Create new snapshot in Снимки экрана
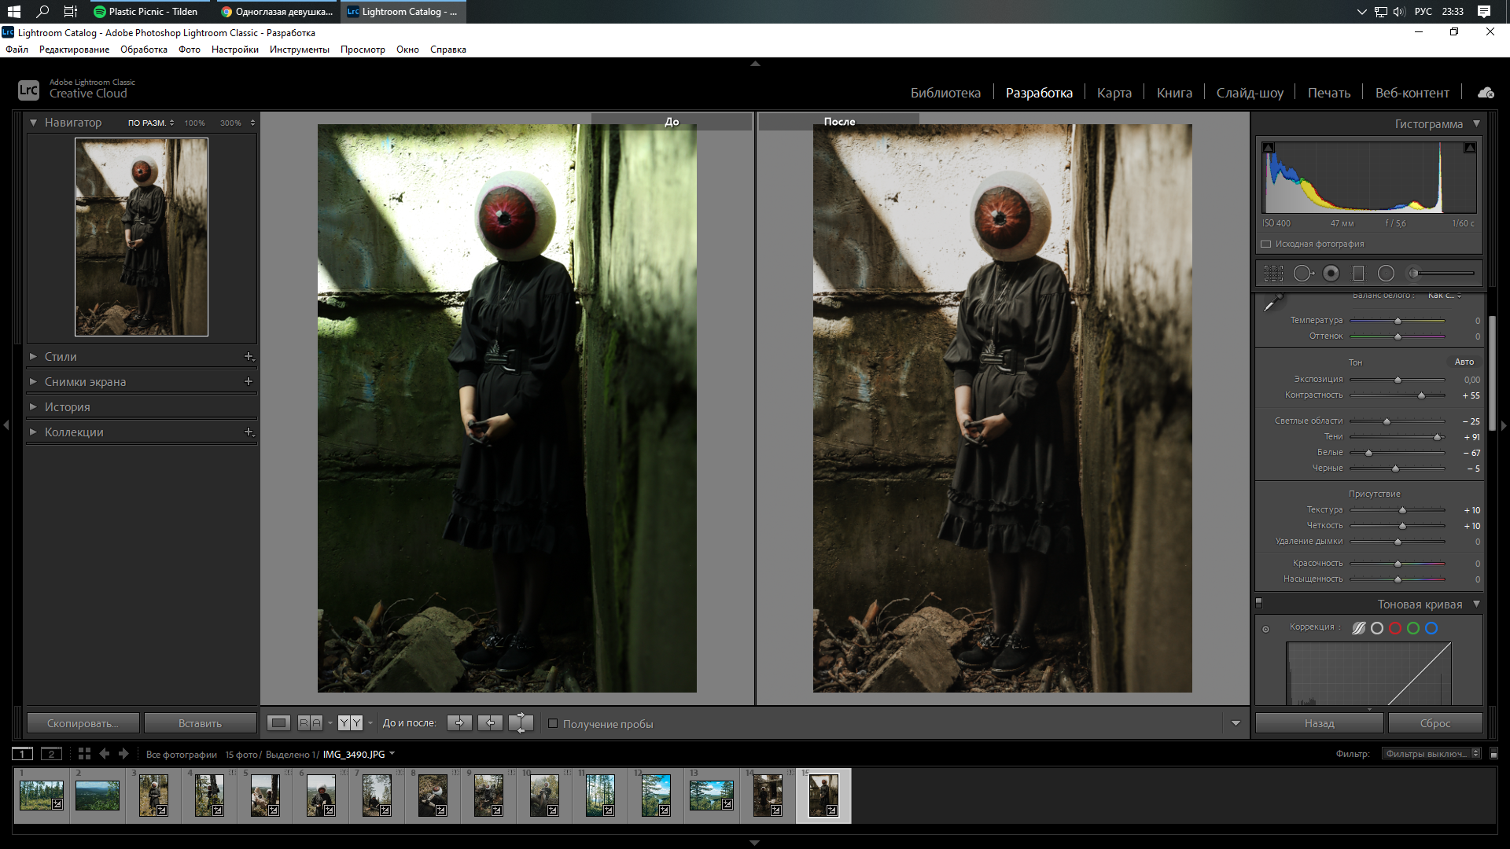 point(249,381)
